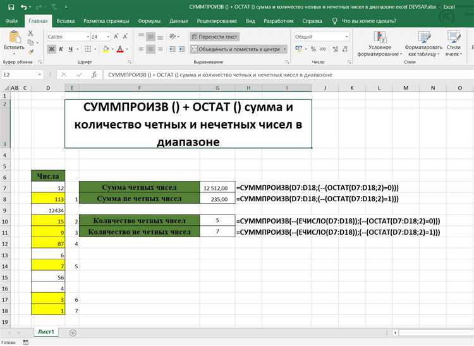Switch to the Вставка tab

click(65, 21)
